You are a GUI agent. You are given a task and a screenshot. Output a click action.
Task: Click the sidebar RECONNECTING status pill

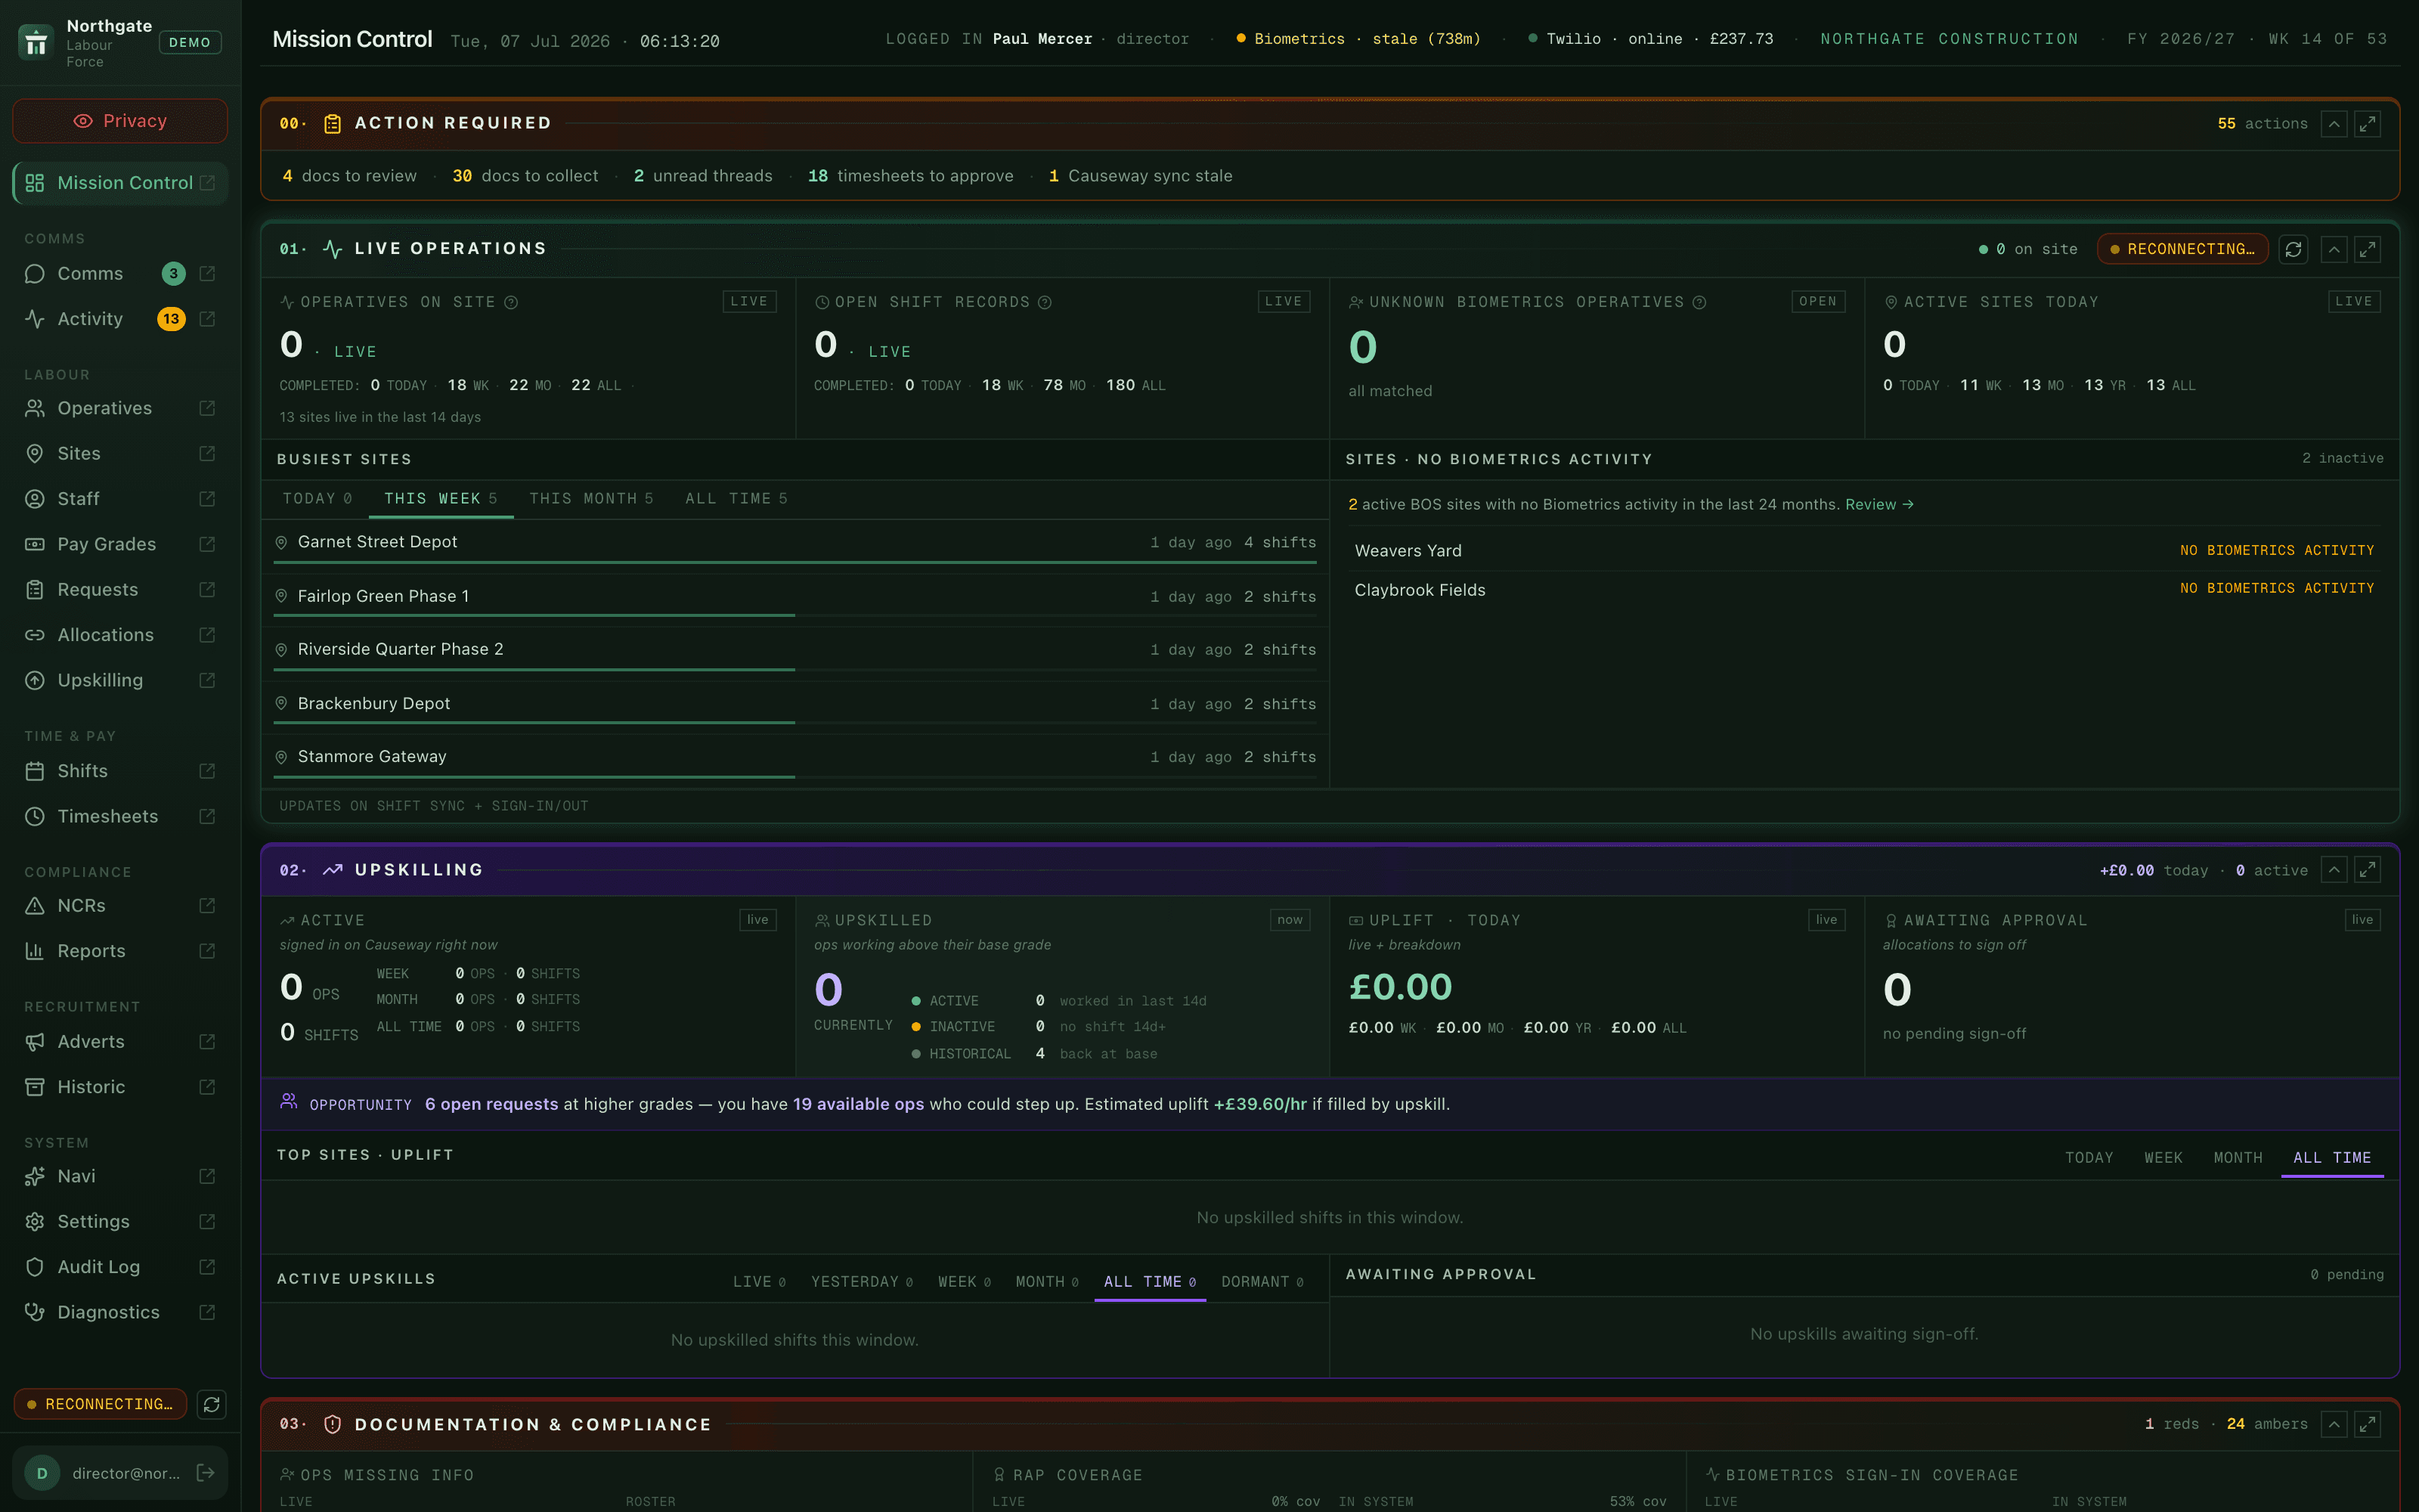tap(100, 1404)
